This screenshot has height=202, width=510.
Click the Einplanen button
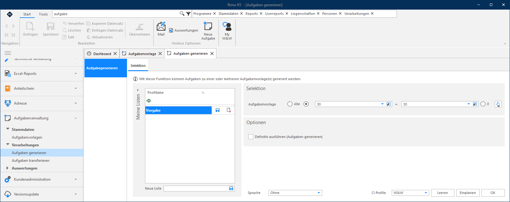(468, 193)
